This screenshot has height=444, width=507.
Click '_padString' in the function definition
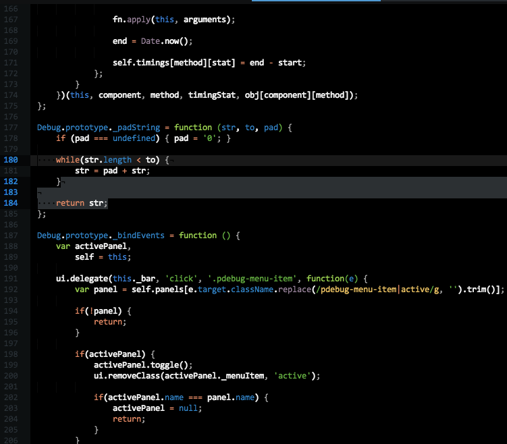point(136,128)
